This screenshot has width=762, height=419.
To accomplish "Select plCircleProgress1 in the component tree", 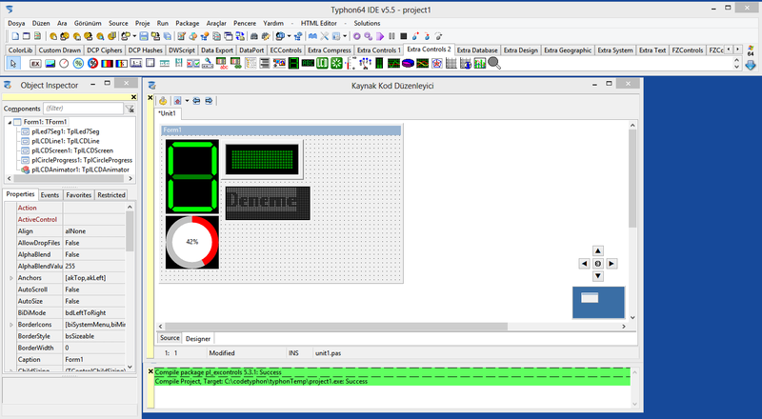I will click(x=82, y=160).
